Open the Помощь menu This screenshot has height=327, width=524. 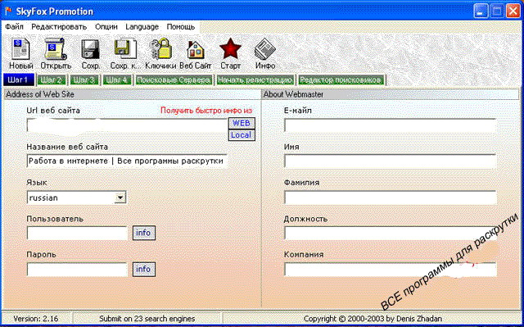(x=181, y=27)
